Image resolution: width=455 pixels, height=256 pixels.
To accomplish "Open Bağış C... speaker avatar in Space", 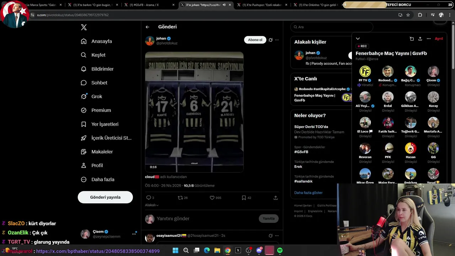I will [x=411, y=71].
